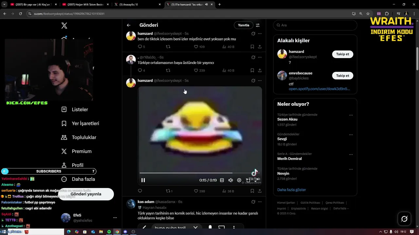The image size is (419, 235).
Task: Share the hamzard video post
Action: 260,191
